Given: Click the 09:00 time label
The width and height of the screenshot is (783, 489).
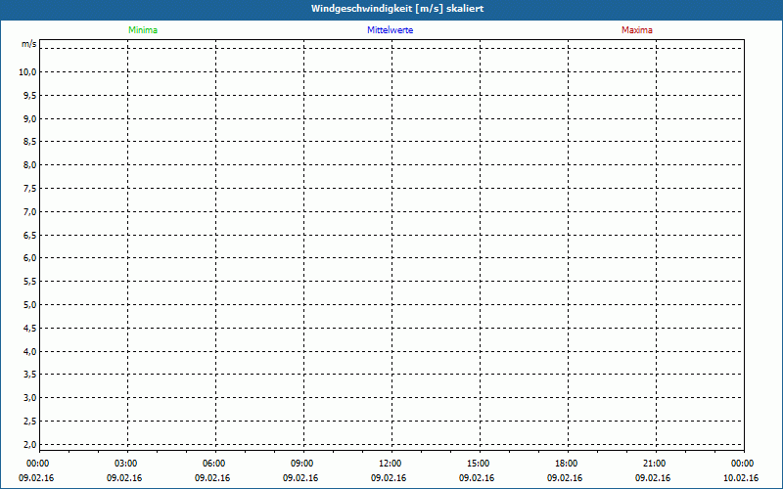Looking at the screenshot, I should click(302, 464).
